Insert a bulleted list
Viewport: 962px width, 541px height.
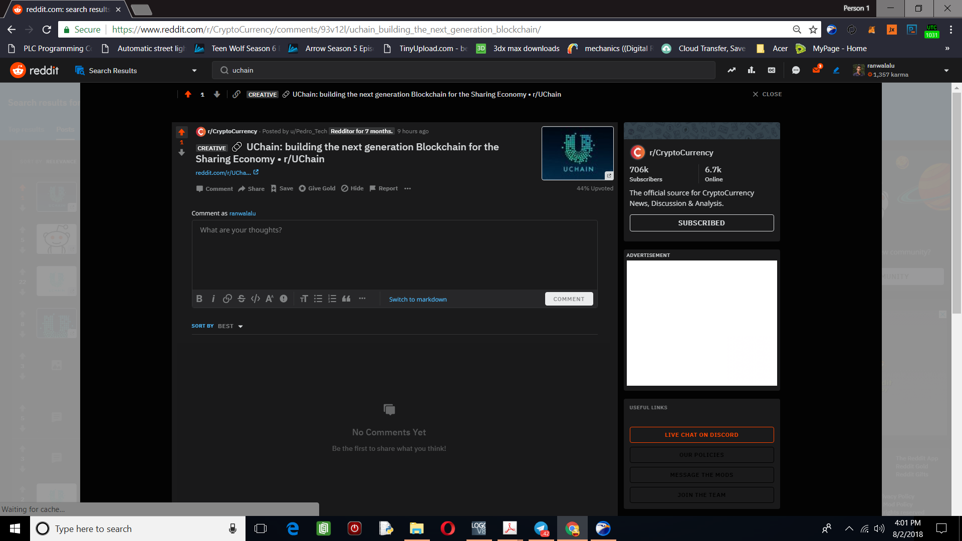(x=318, y=299)
